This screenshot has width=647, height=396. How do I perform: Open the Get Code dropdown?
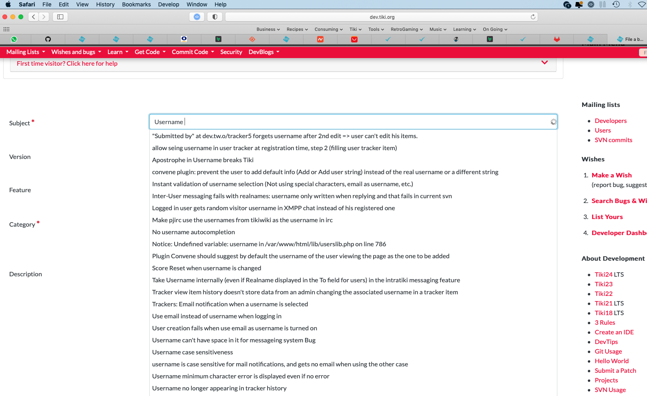coord(150,52)
